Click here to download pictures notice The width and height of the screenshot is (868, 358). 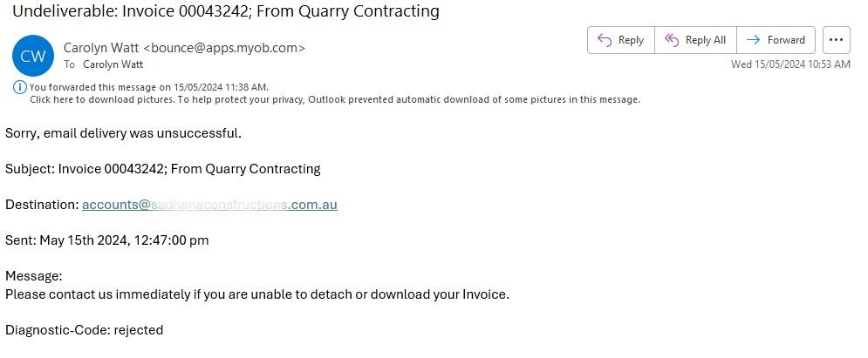[x=335, y=99]
